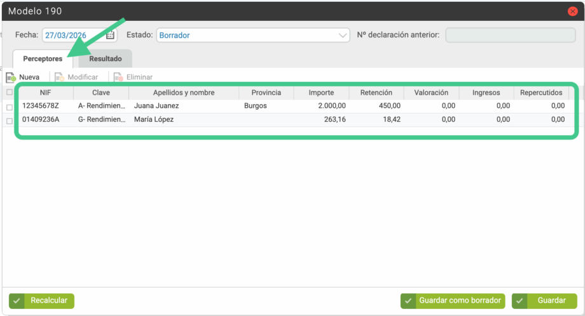This screenshot has width=585, height=316.
Task: Select the Perceptores tab
Action: (x=43, y=58)
